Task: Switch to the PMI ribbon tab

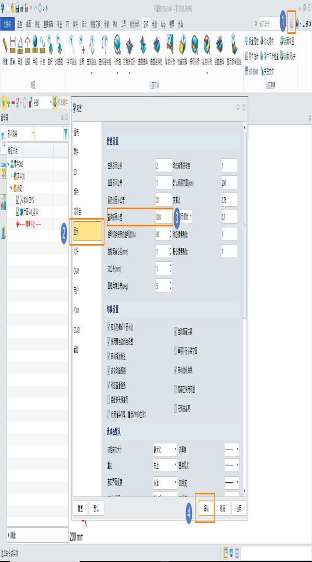Action: 114,24
